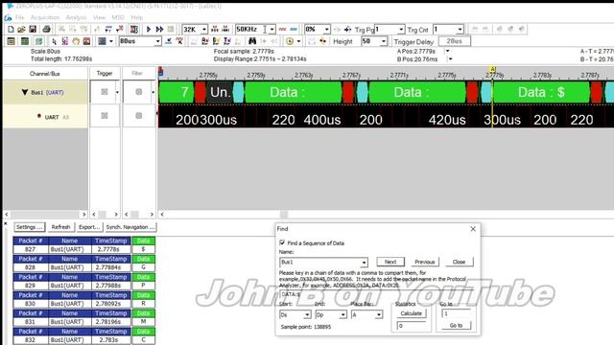This screenshot has height=345, width=614.
Task: Click the red waveform icon after 50KHz
Action: tap(282, 30)
